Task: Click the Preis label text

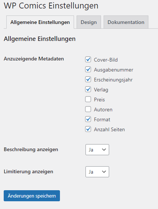Action: (100, 100)
